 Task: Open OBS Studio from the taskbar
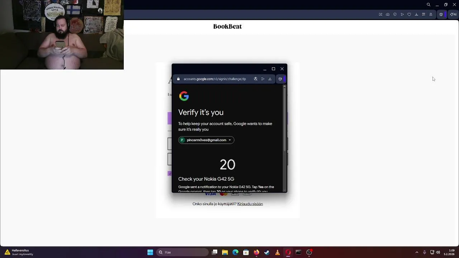tap(309, 252)
